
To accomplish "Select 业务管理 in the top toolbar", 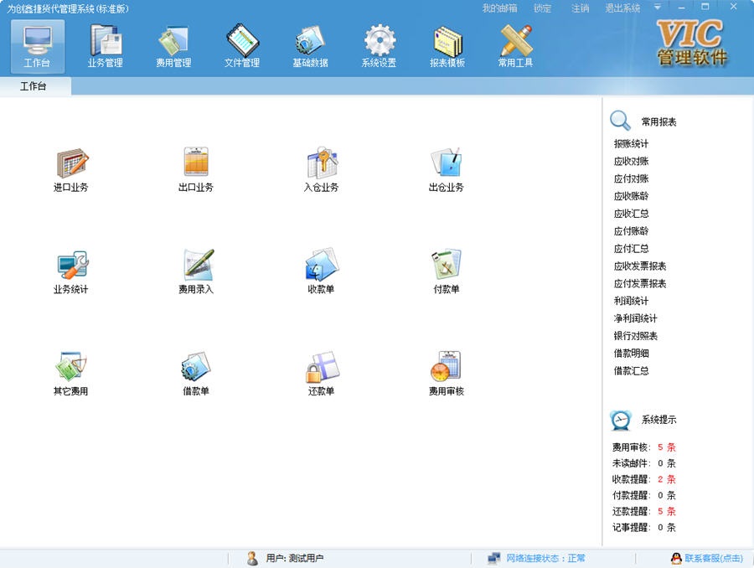I will coord(105,46).
